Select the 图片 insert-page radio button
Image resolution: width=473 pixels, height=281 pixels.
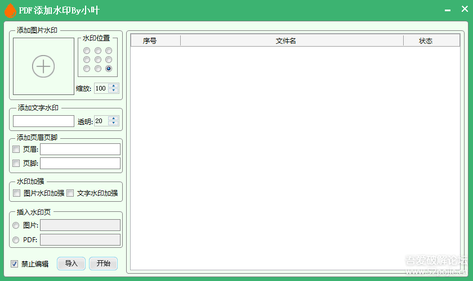pos(16,225)
